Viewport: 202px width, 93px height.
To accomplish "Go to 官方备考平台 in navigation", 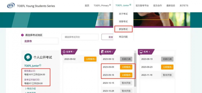I will click(x=142, y=6).
